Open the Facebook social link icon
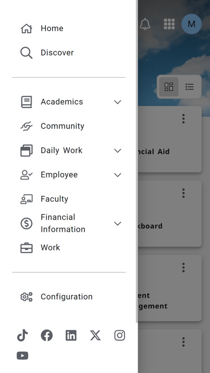 [47, 335]
